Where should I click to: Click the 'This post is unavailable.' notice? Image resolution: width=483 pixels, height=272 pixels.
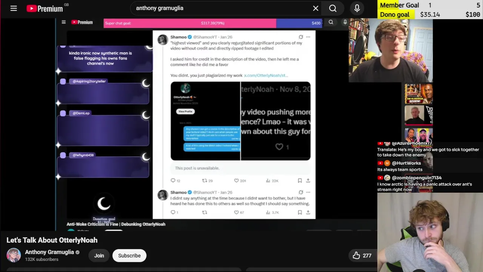(x=197, y=168)
